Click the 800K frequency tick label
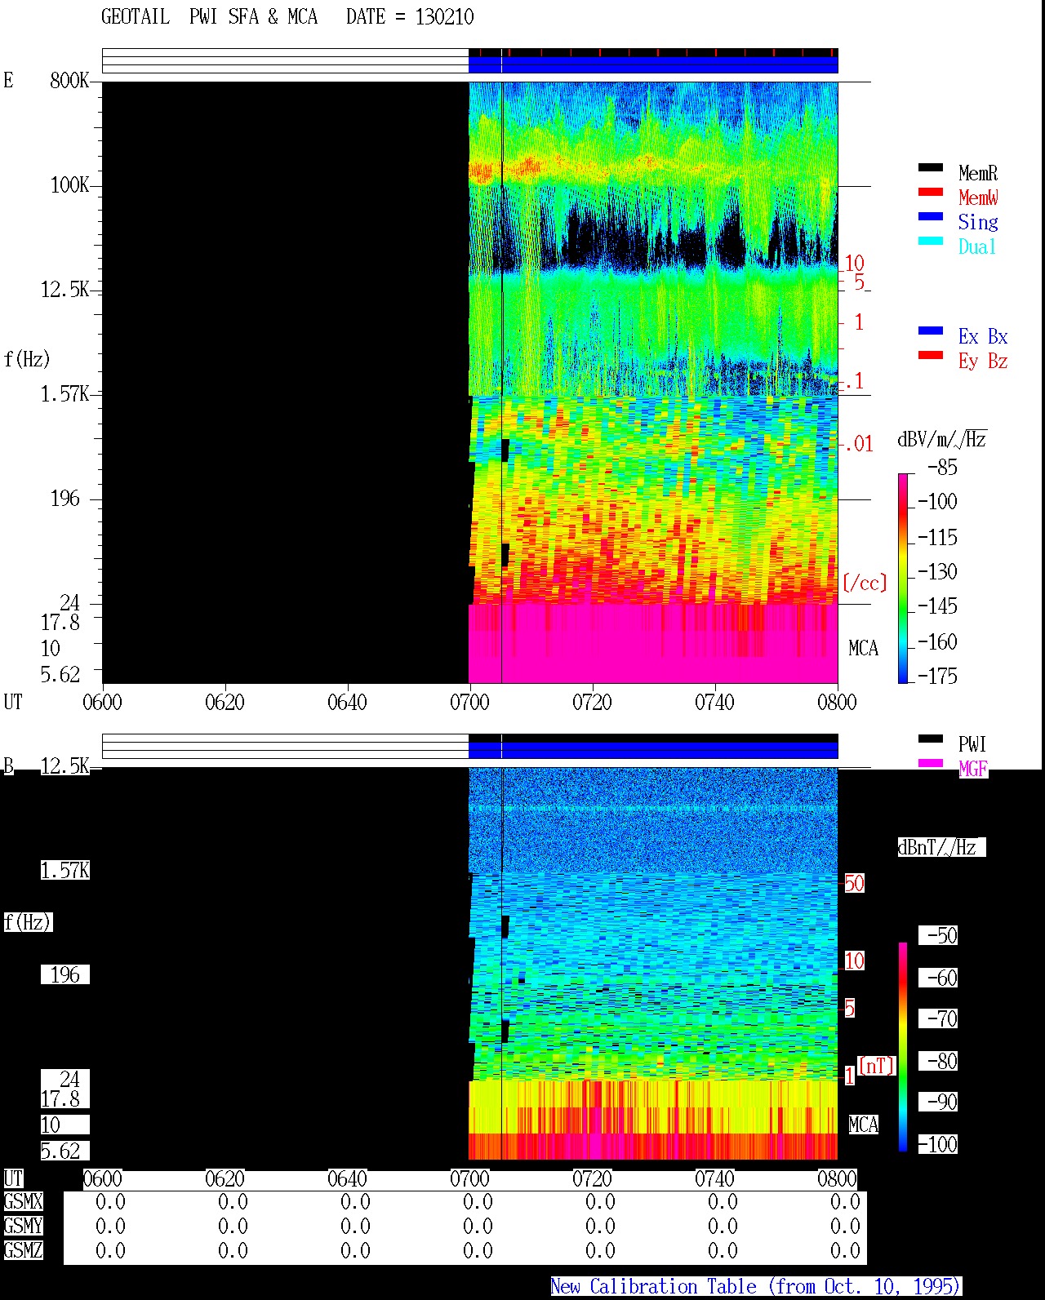This screenshot has width=1045, height=1300. pos(69,80)
